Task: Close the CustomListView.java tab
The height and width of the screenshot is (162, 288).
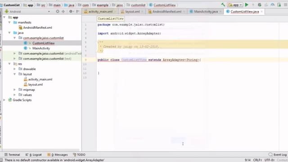Action: pos(261,12)
